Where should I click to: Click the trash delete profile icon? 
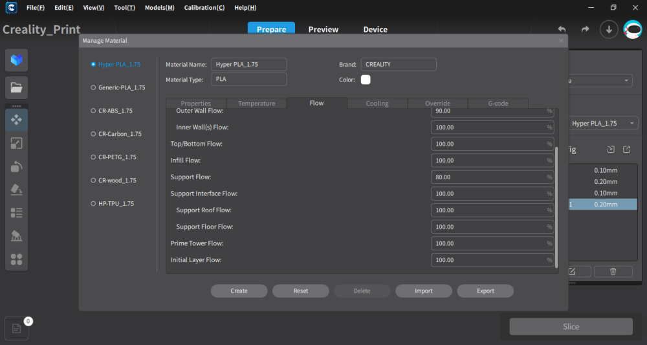(613, 272)
